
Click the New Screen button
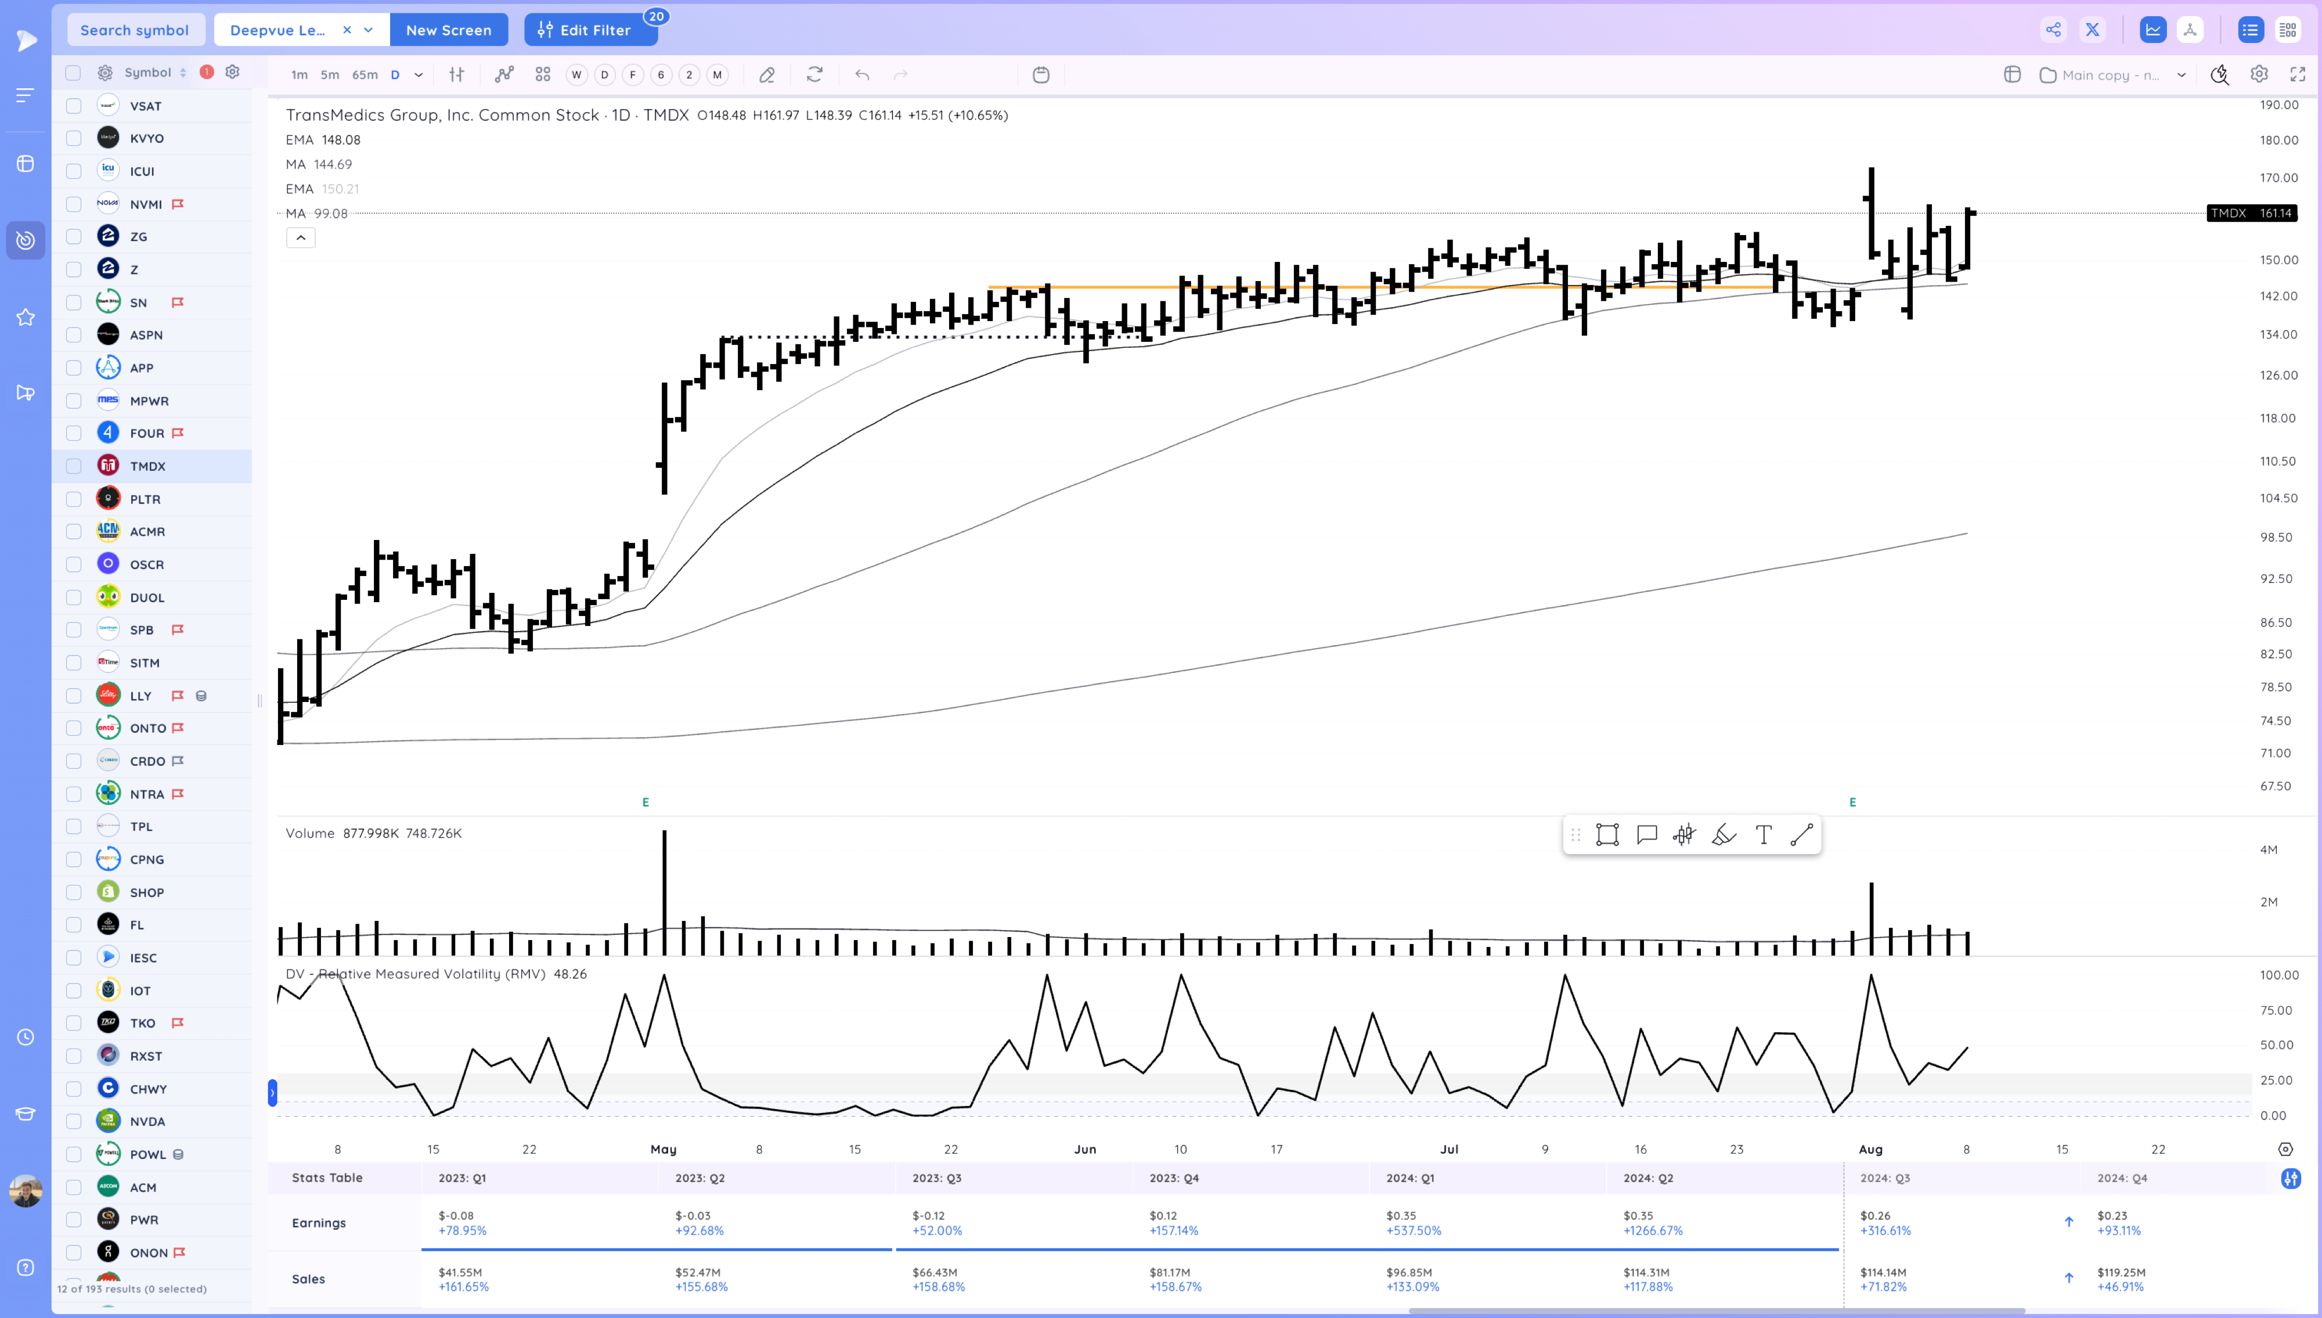[449, 30]
